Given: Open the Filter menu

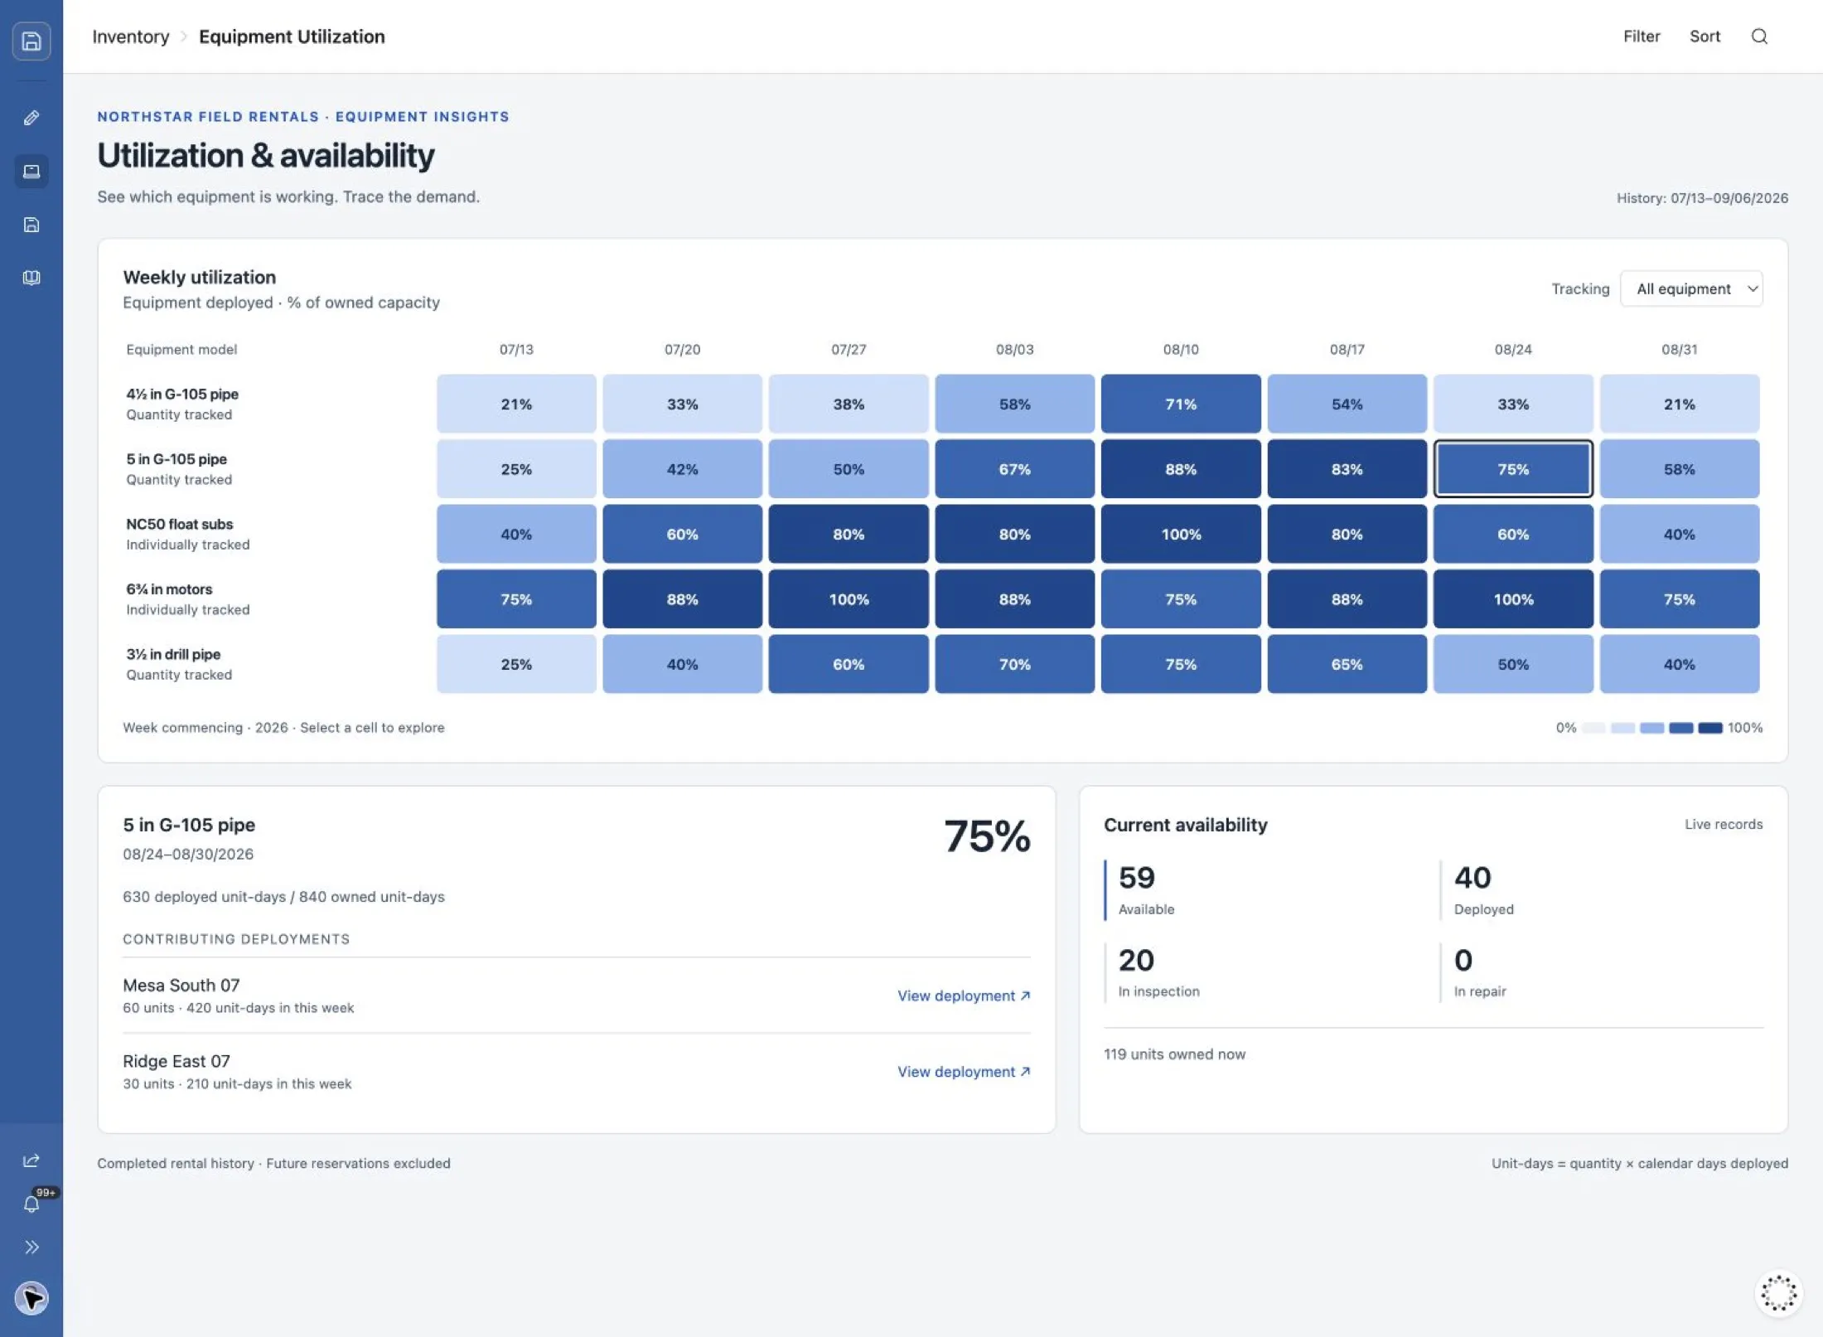Looking at the screenshot, I should pos(1642,36).
